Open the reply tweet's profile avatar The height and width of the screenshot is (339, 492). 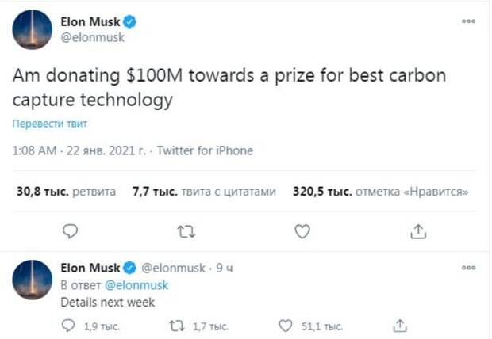tap(33, 280)
